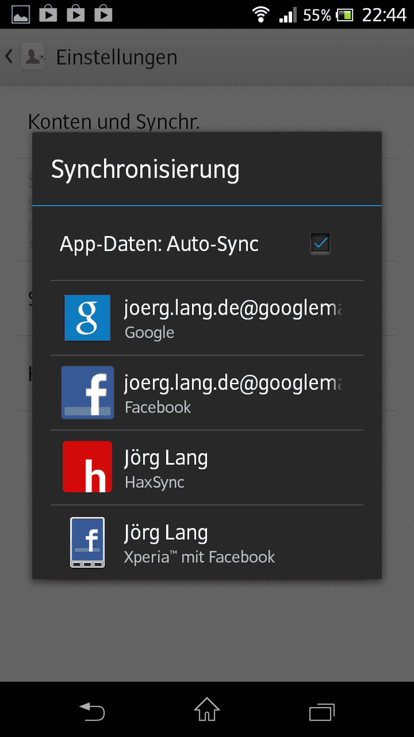
Task: Tap the Wi-Fi status icon
Action: coord(259,14)
